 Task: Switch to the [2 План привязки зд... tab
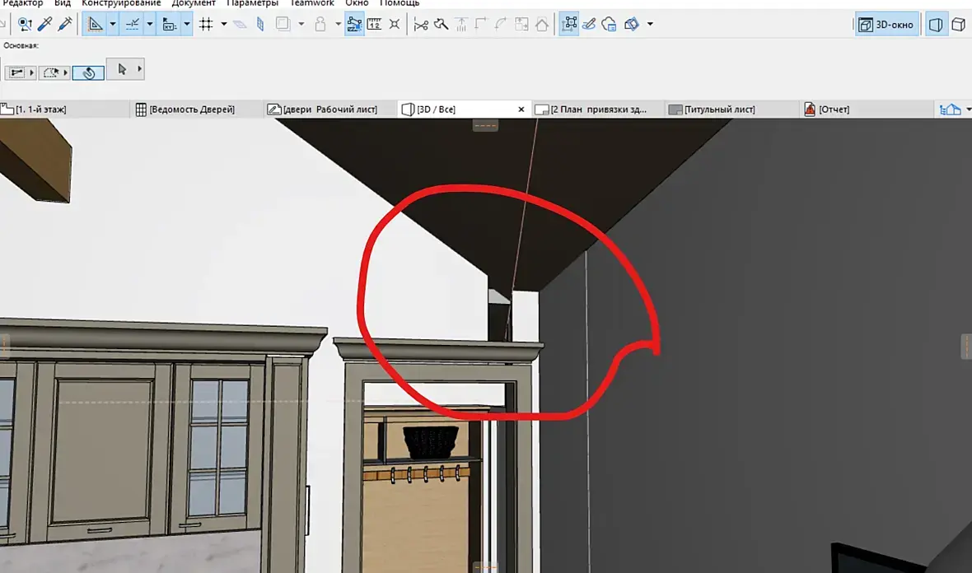597,109
